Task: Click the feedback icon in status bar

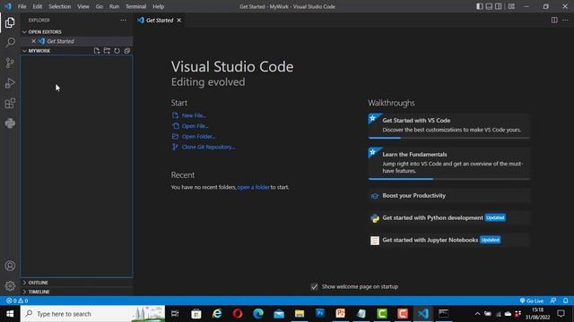Action: [553, 301]
